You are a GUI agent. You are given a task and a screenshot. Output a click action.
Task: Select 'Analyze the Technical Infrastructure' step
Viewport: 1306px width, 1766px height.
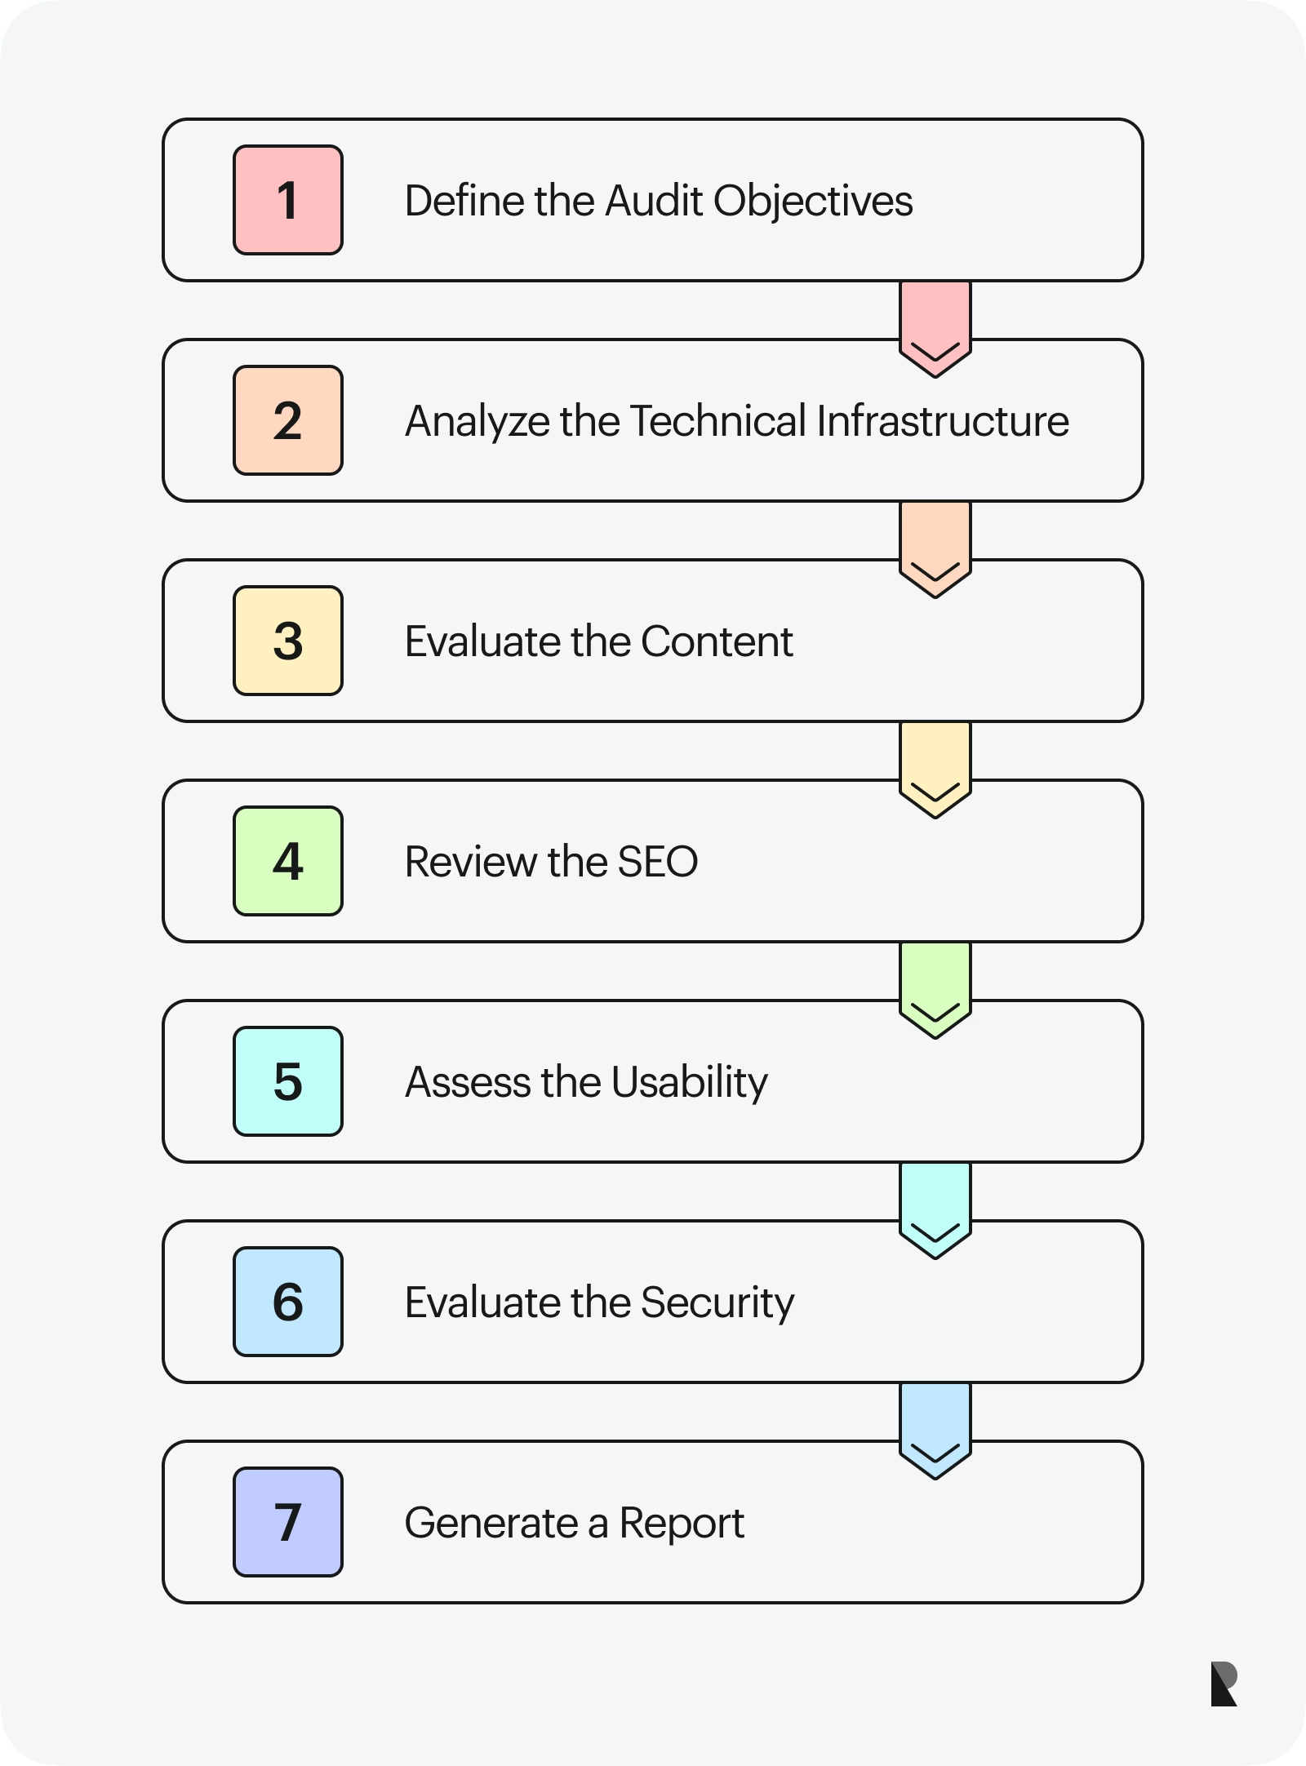(736, 421)
